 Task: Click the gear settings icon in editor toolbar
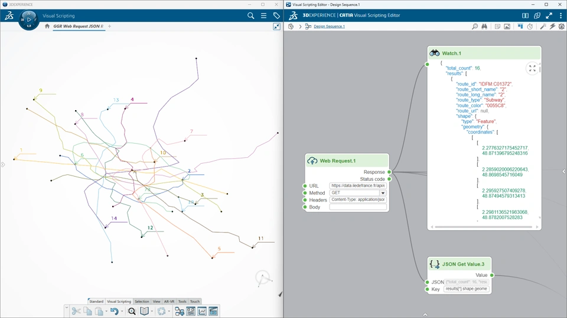[x=562, y=26]
